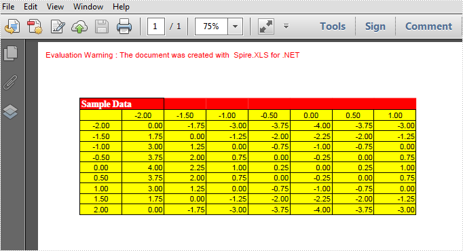Click the row header cell 2.00
Image resolution: width=463 pixels, height=251 pixels.
pos(100,210)
